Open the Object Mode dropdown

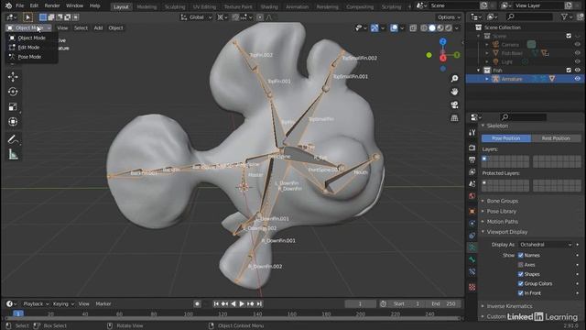click(28, 28)
